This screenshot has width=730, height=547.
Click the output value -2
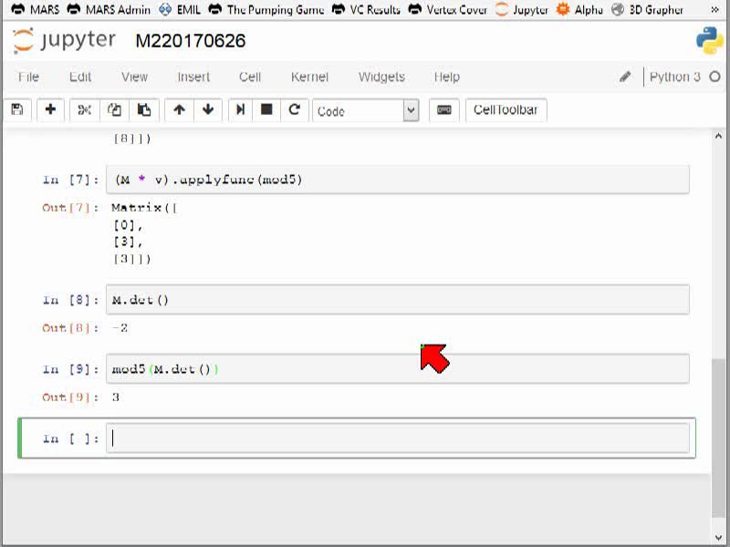(x=120, y=328)
